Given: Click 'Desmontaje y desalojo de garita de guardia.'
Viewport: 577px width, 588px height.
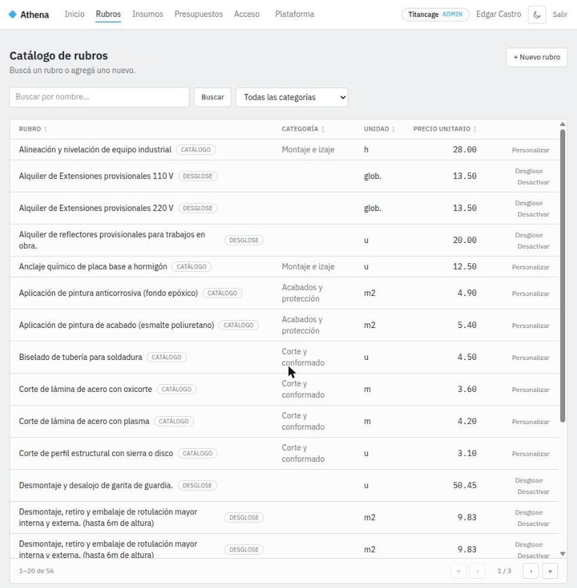Looking at the screenshot, I should pos(96,485).
